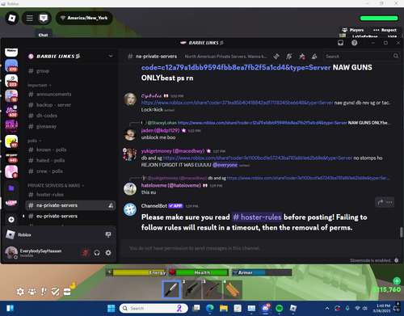Open Spotify from the taskbar
This screenshot has width=404, height=316.
[x=280, y=308]
